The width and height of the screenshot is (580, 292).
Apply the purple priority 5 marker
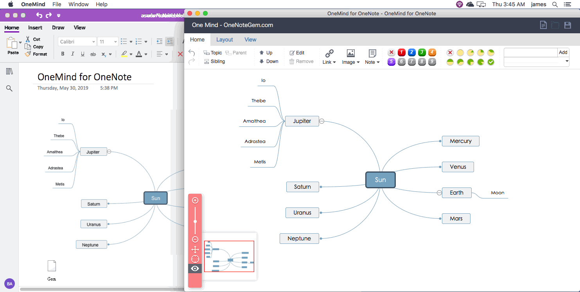click(x=391, y=62)
